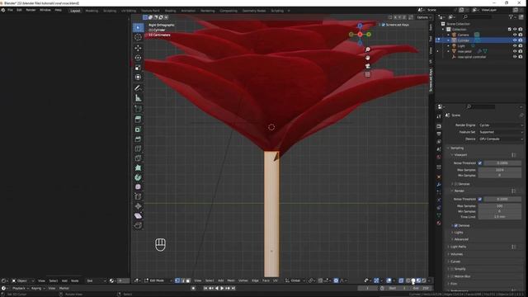
Task: Hide the Light object in viewport
Action: 515,46
